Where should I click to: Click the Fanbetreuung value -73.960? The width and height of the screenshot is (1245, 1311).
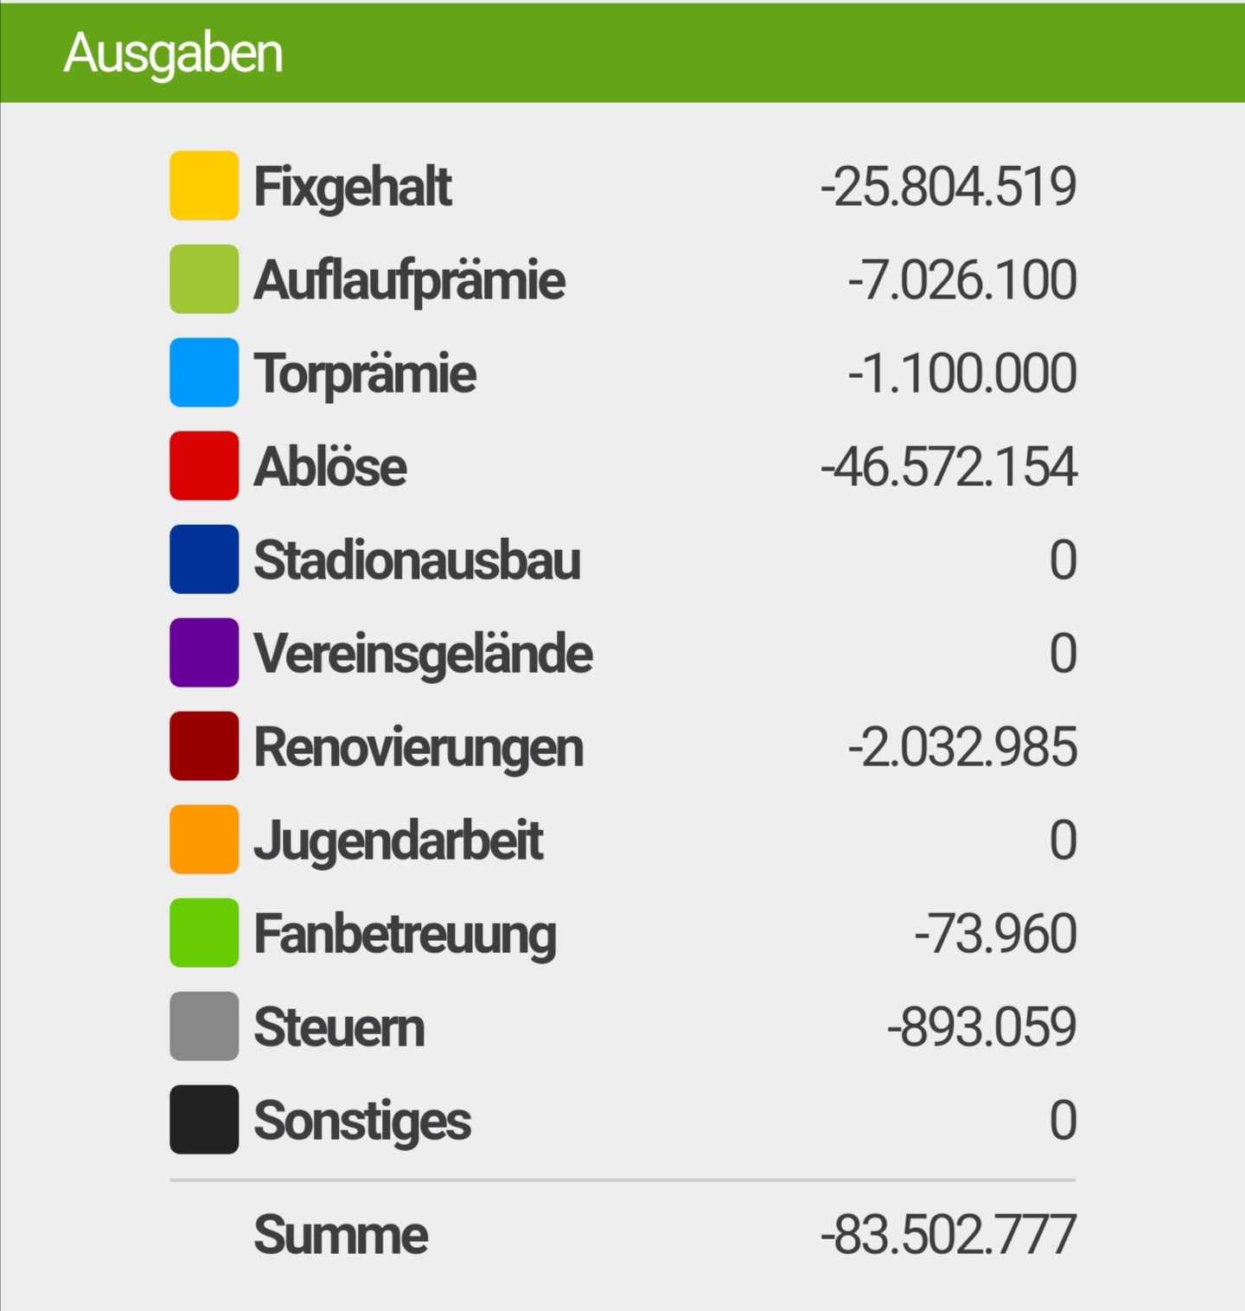tap(995, 934)
